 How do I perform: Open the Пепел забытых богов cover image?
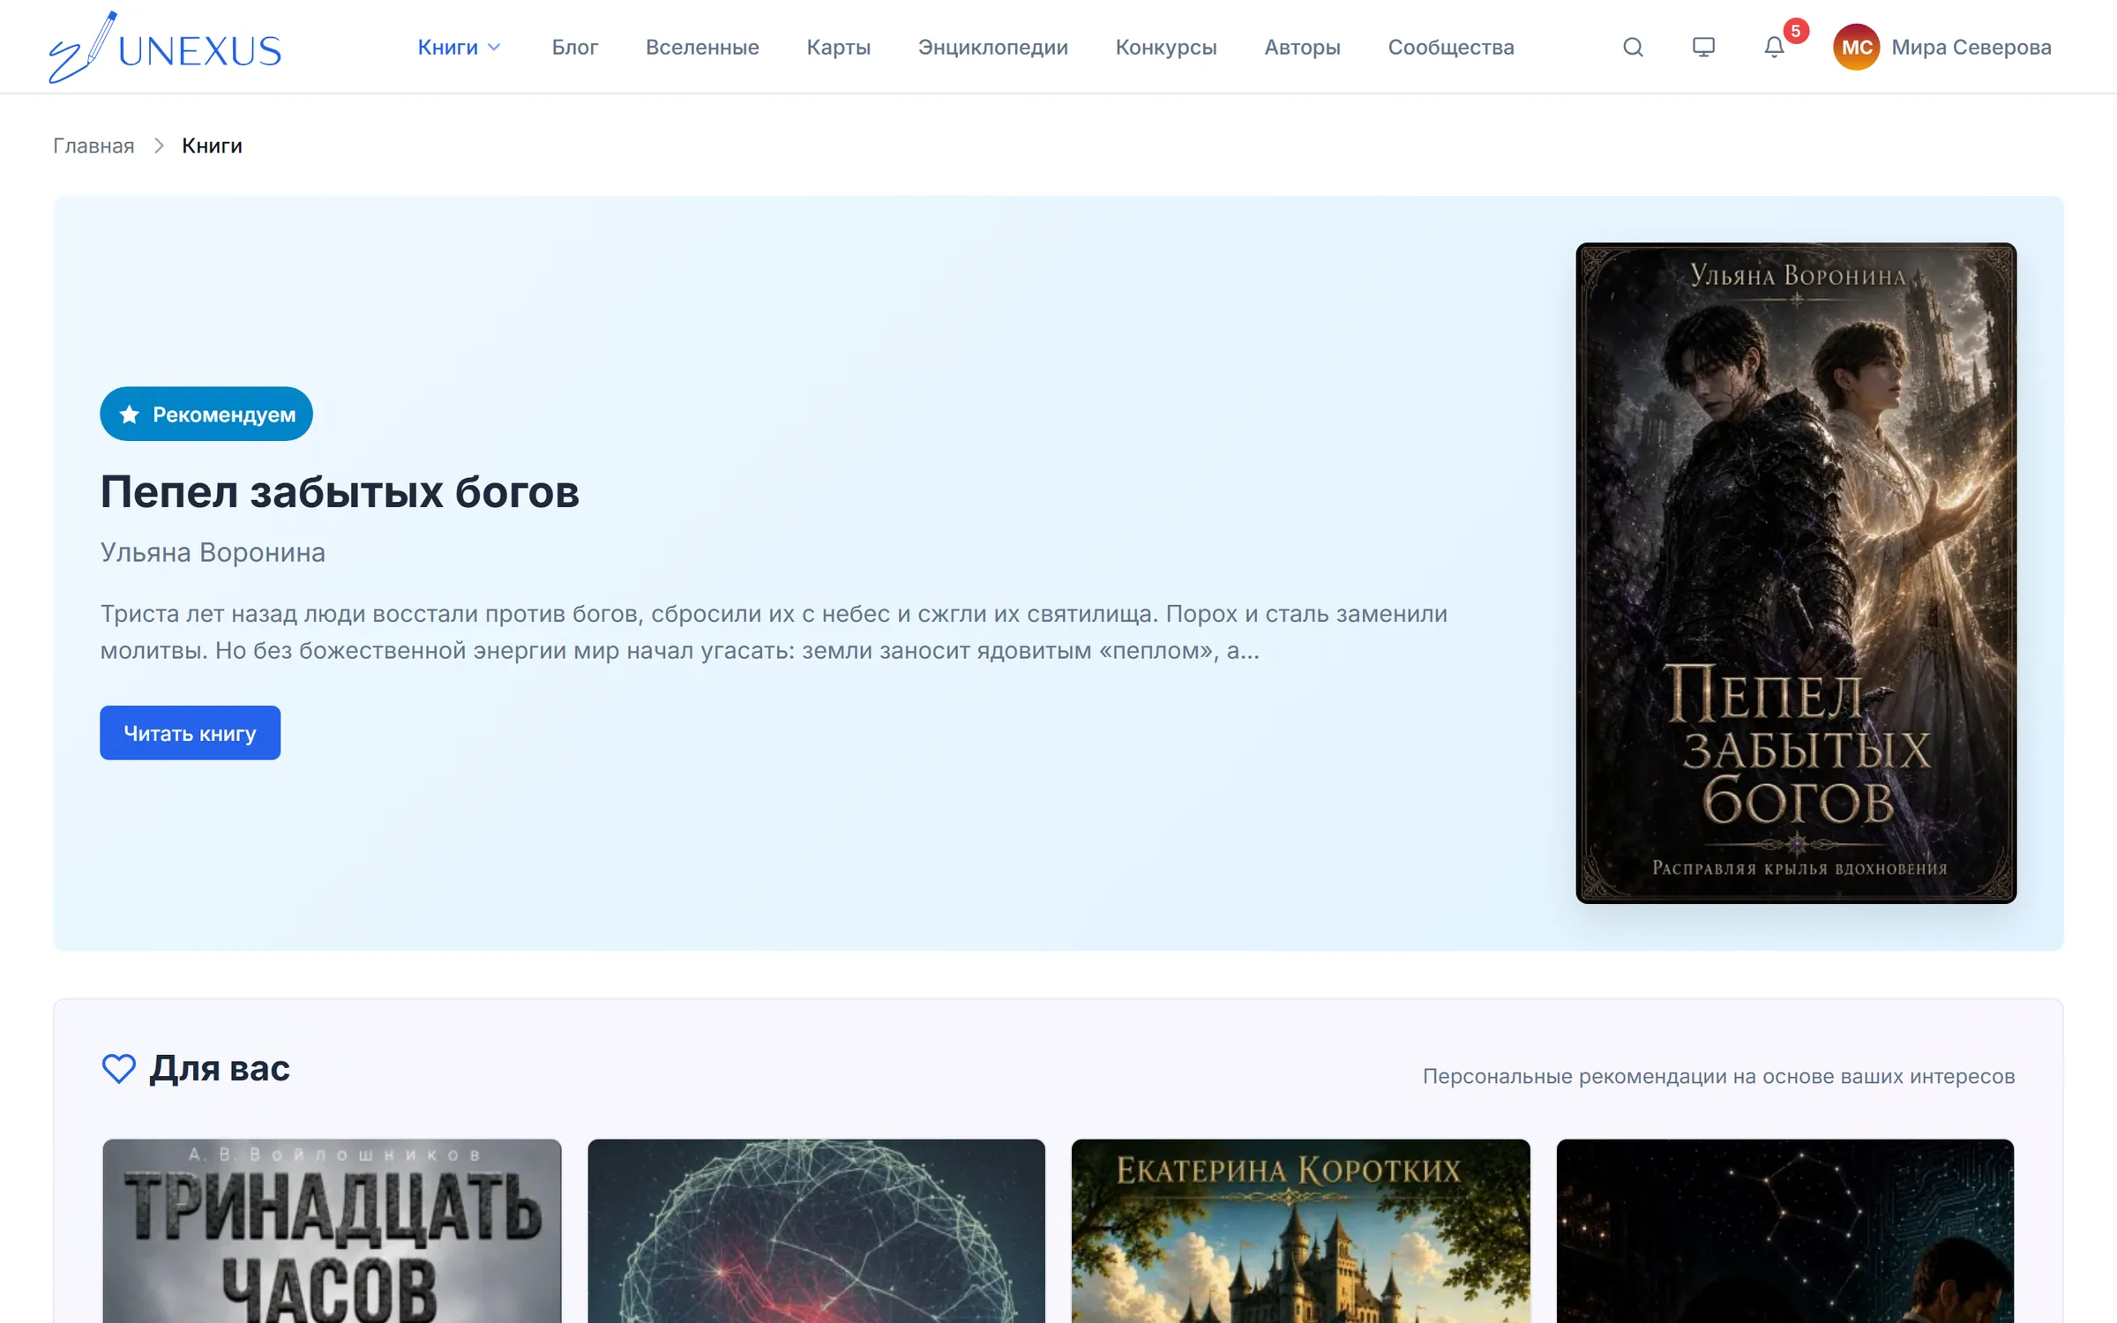(1796, 572)
